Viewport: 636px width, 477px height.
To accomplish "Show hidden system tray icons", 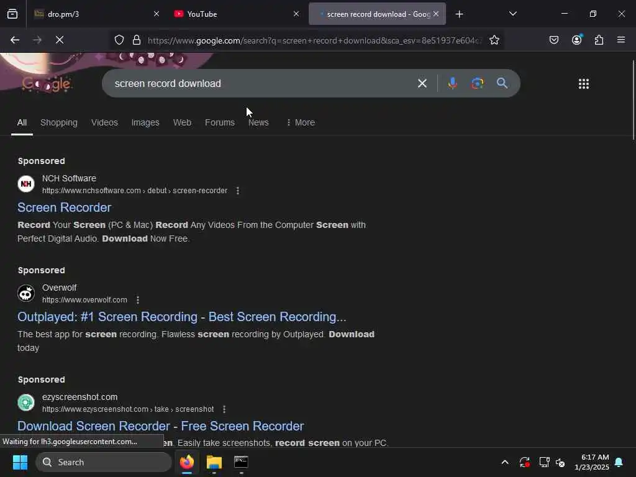I will (x=505, y=462).
